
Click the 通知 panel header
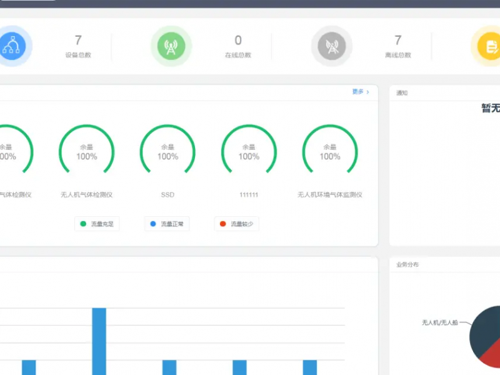tap(402, 93)
